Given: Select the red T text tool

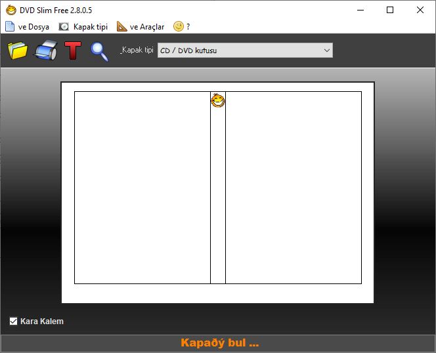Looking at the screenshot, I should pos(73,51).
